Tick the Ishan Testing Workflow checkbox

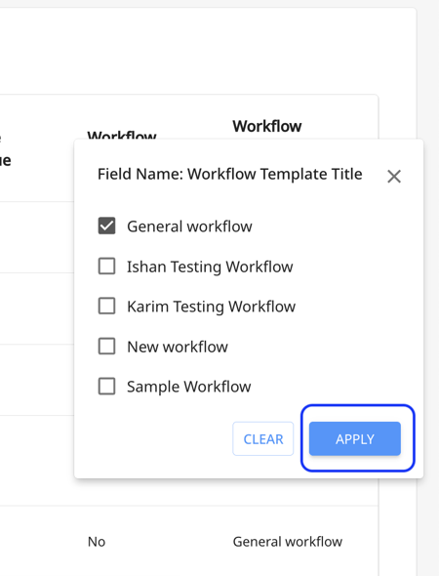coord(106,266)
